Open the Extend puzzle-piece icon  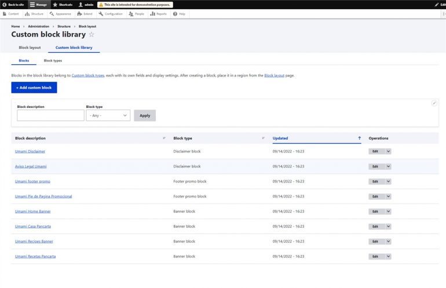pos(80,14)
